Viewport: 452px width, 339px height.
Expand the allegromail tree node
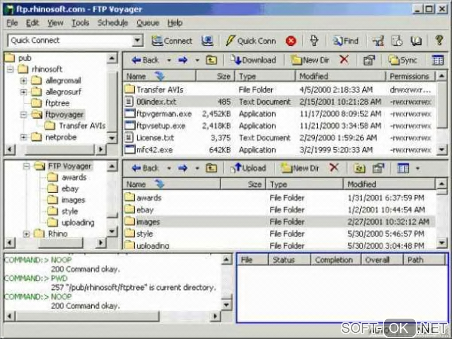click(23, 80)
